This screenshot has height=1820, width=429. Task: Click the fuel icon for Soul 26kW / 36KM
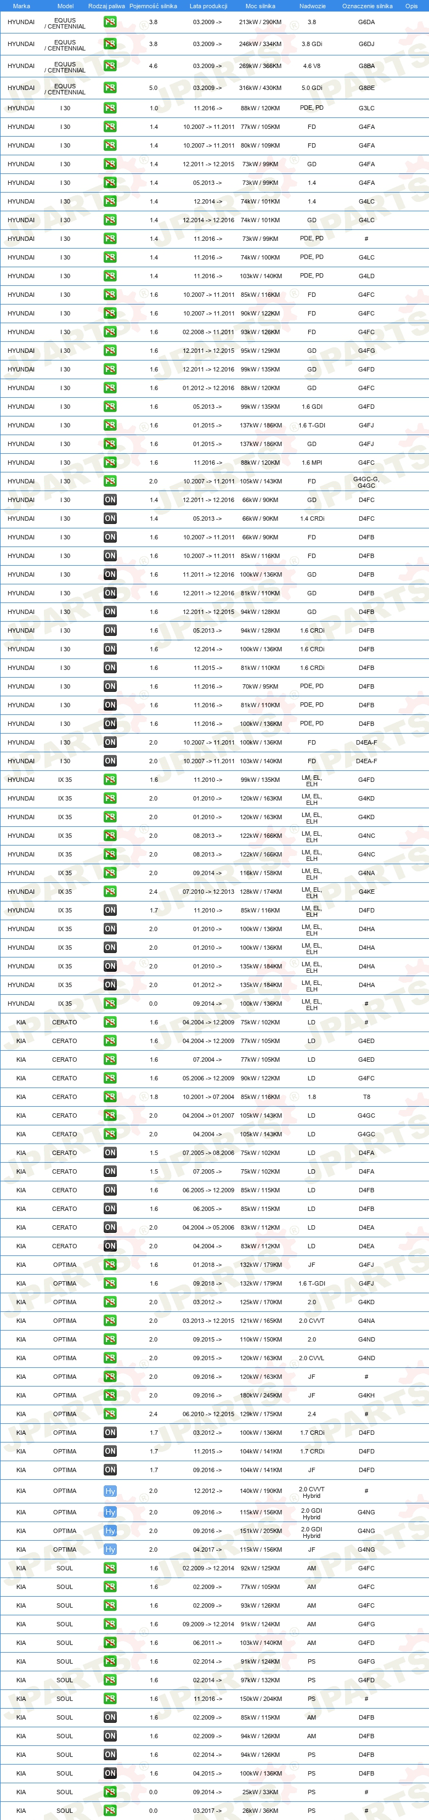pyautogui.click(x=110, y=1811)
